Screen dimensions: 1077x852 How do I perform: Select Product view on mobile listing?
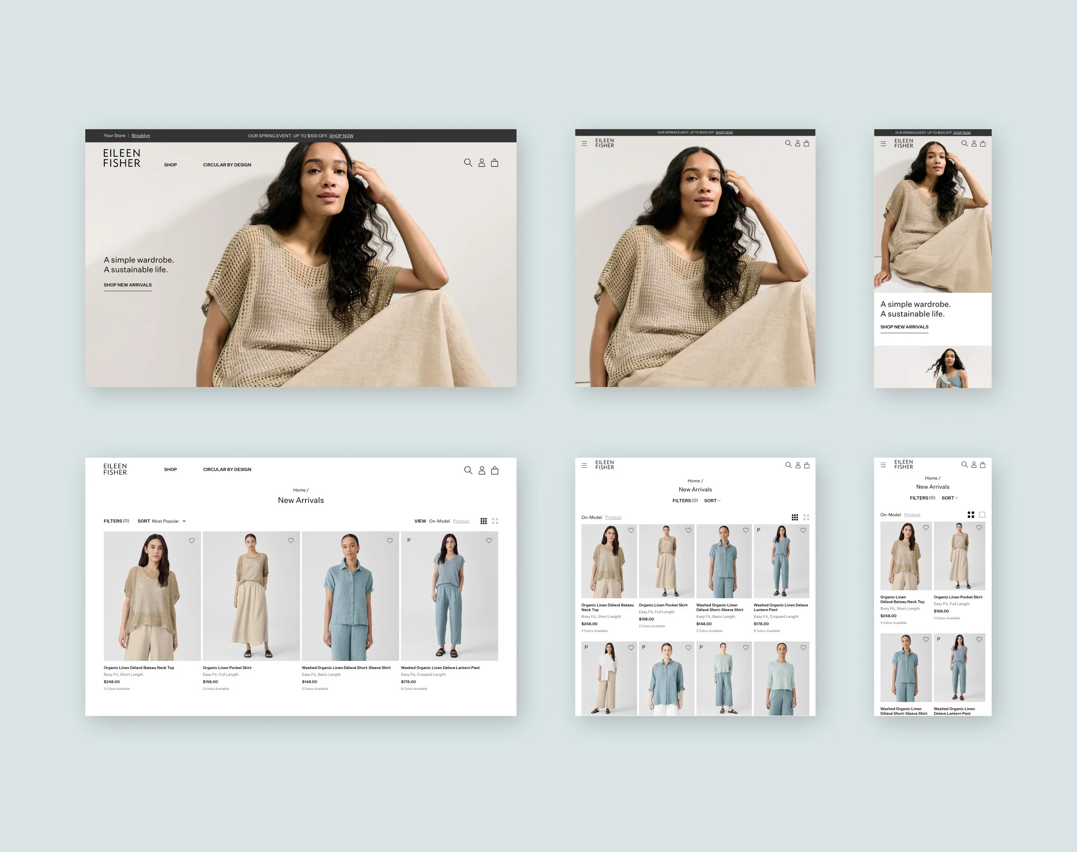912,515
